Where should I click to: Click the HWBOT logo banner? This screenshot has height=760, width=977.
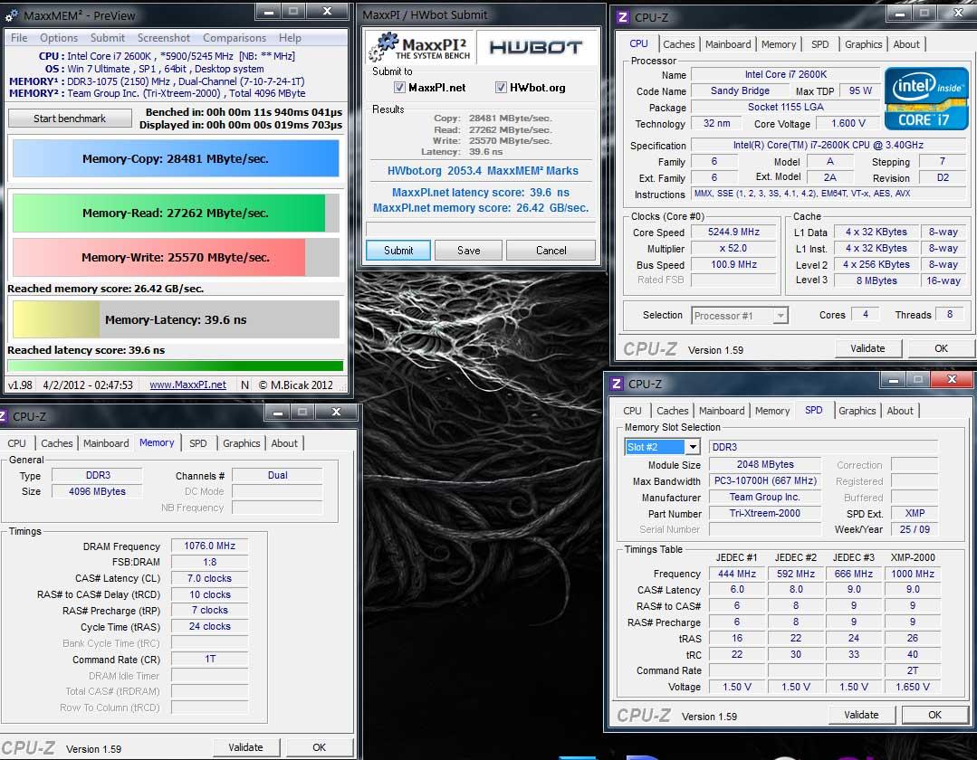(535, 47)
